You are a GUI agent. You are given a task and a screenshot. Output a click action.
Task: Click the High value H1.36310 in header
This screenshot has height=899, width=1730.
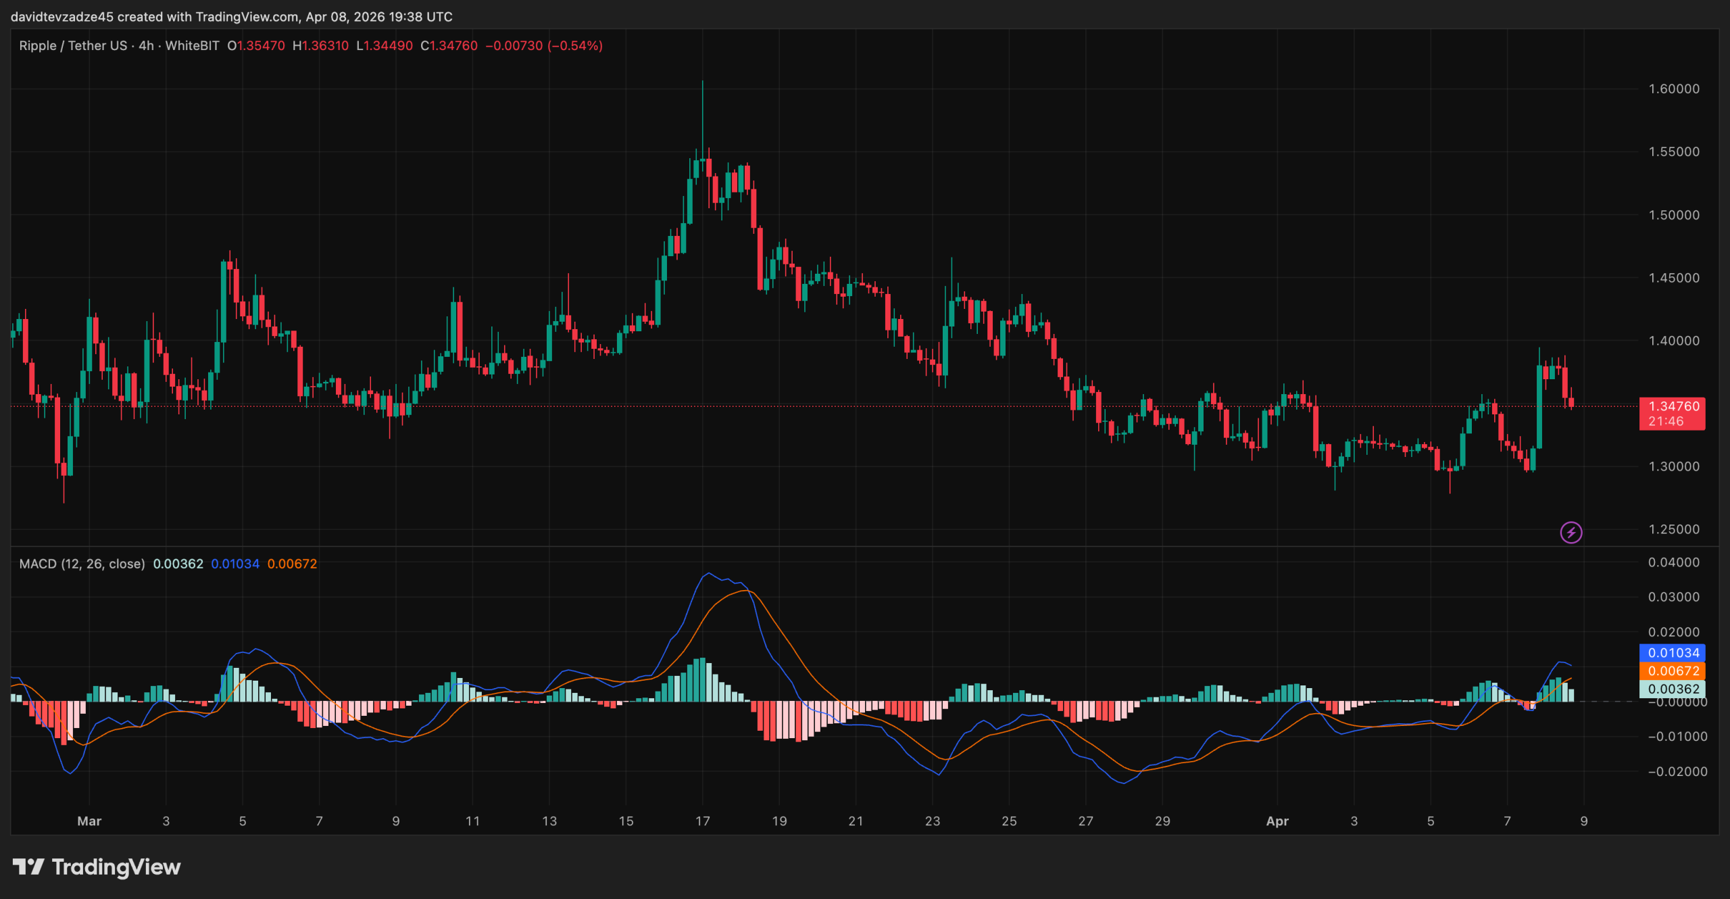pyautogui.click(x=320, y=46)
